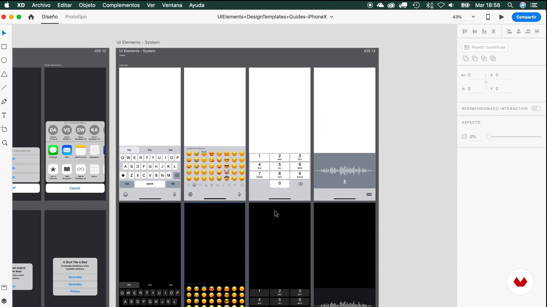547x307 pixels.
Task: Align top edges icon
Action: pyautogui.click(x=465, y=31)
